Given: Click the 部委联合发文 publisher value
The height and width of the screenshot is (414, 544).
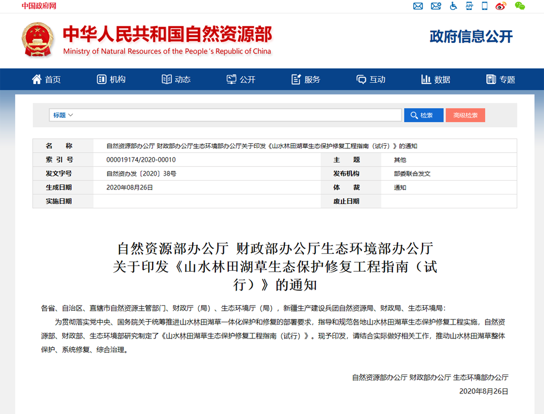Looking at the screenshot, I should click(x=412, y=173).
